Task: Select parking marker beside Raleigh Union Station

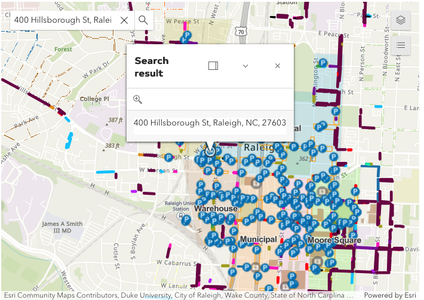Action: click(186, 220)
